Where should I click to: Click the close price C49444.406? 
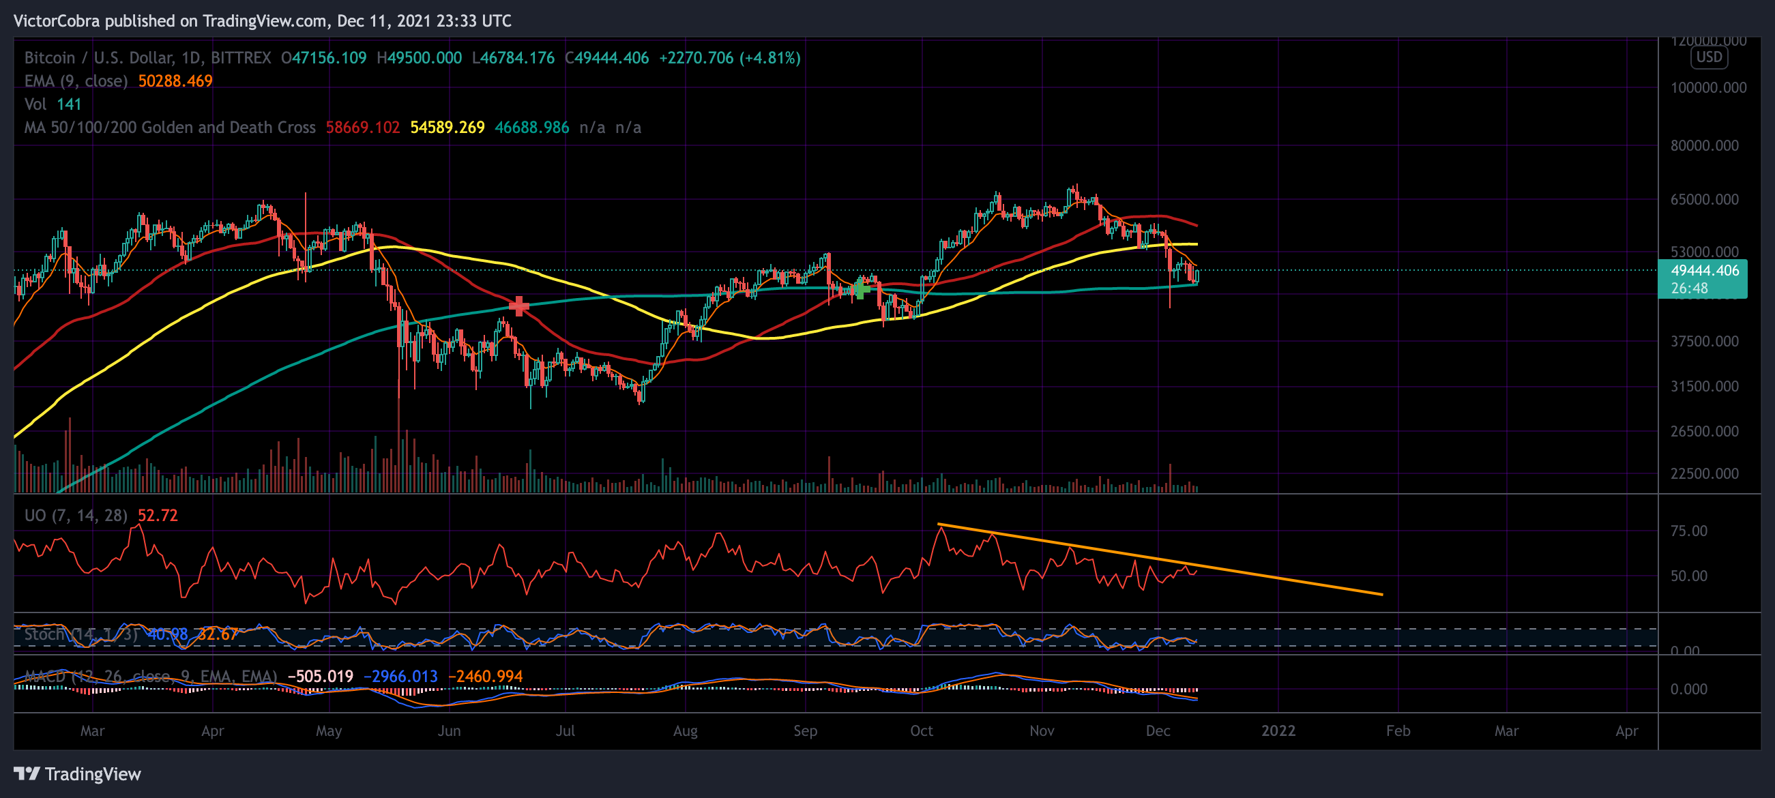607,58
